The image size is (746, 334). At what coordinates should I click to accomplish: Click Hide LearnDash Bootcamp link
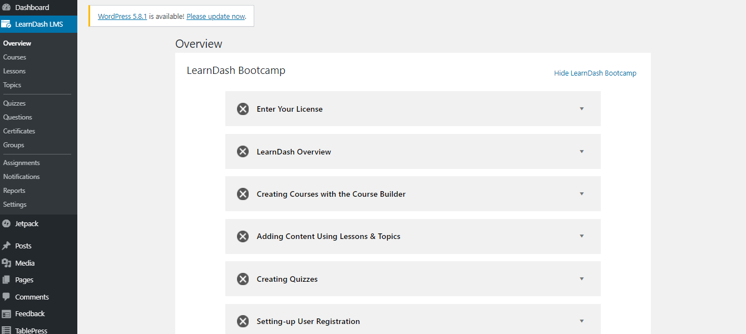pyautogui.click(x=595, y=73)
